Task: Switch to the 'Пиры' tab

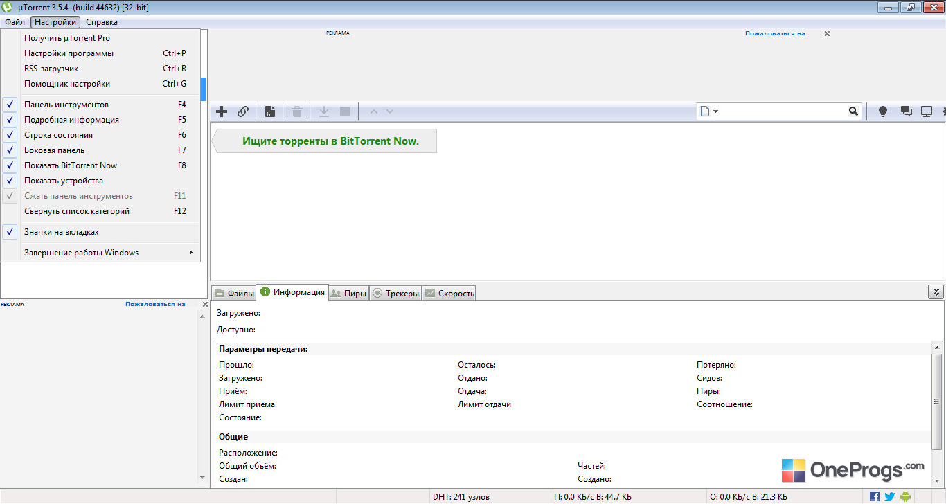Action: pos(348,294)
